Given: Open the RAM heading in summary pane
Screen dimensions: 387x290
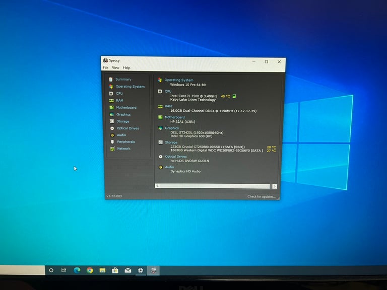Looking at the screenshot, I should [168, 106].
